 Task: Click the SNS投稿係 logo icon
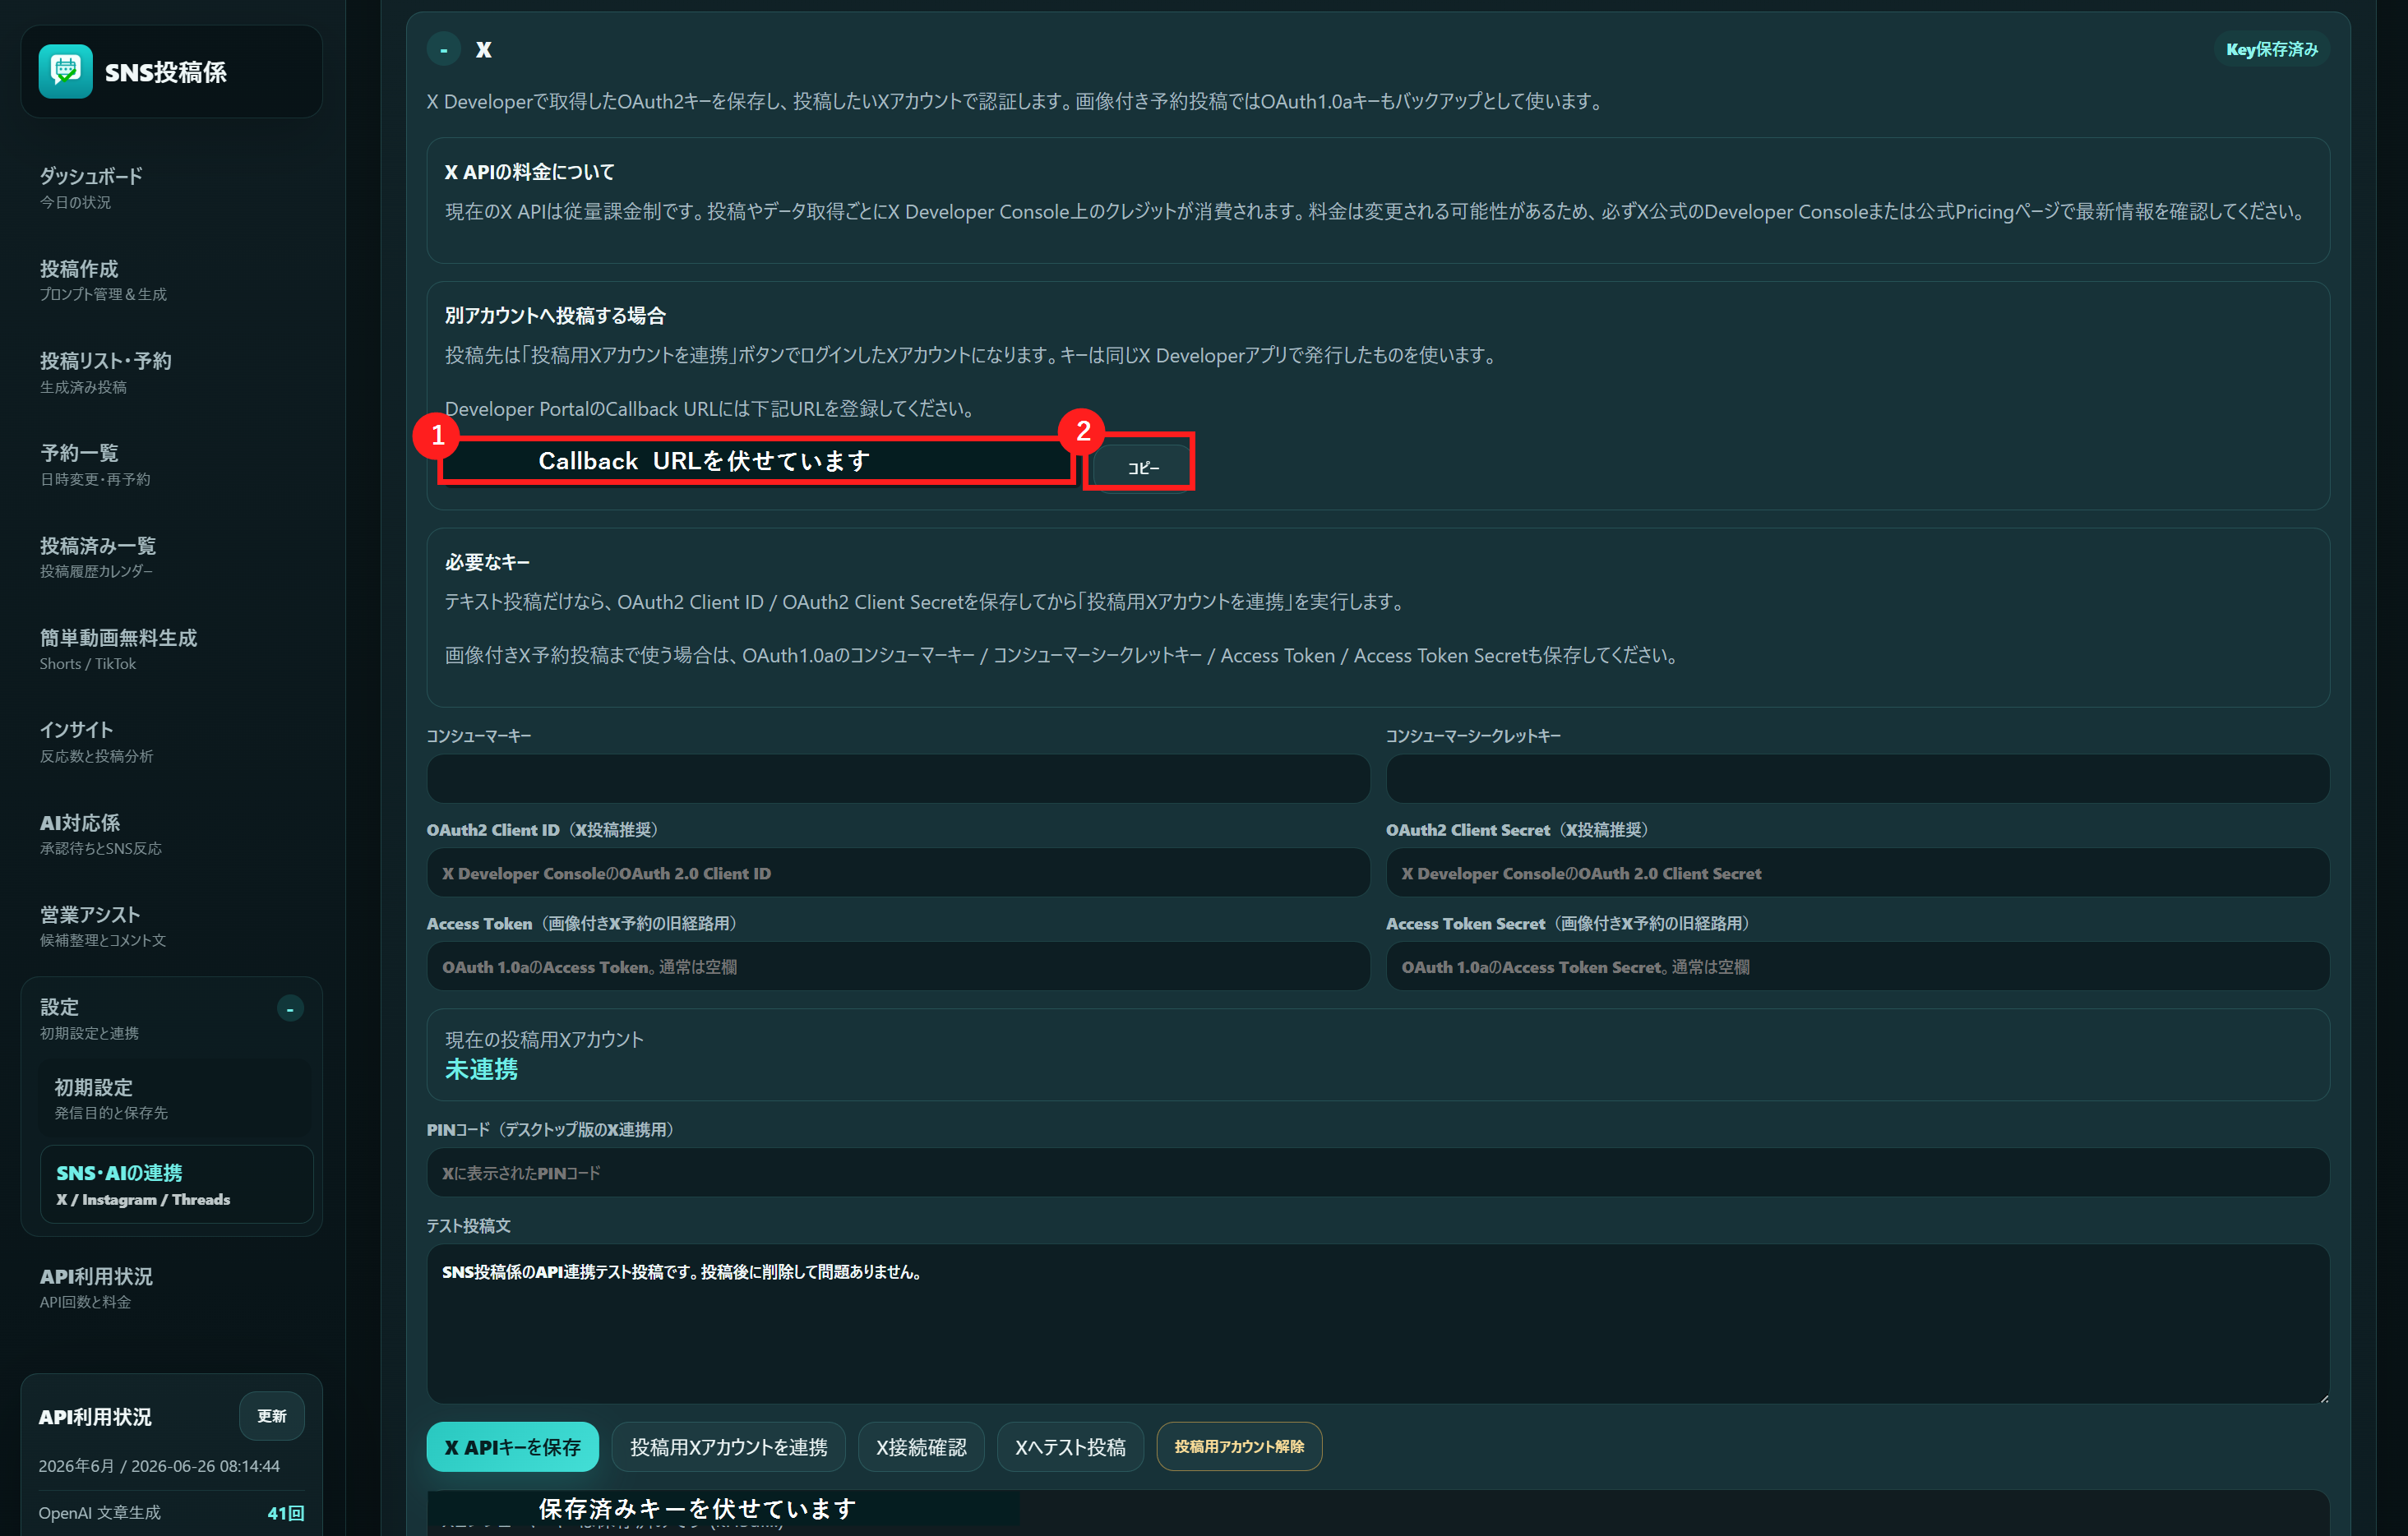tap(65, 71)
